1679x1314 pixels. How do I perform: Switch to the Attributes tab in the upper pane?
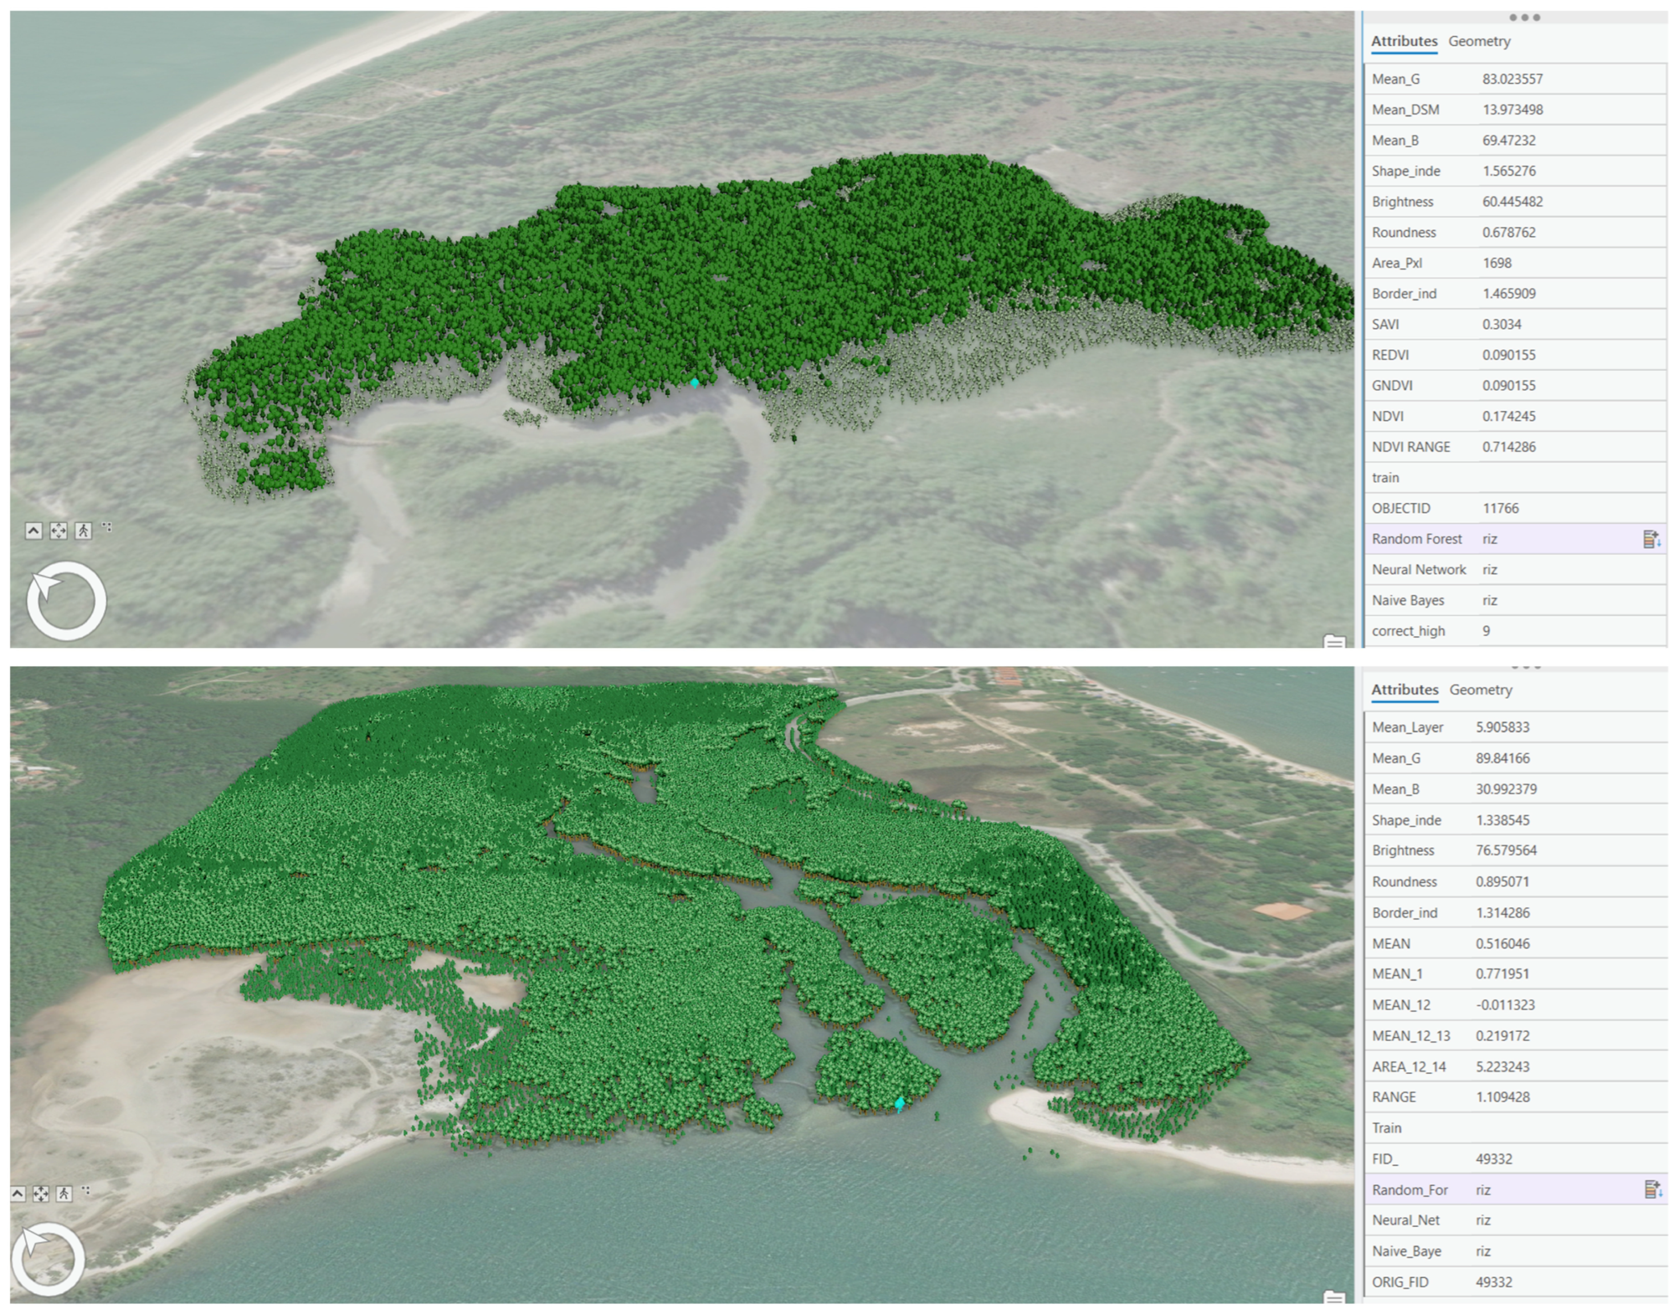[x=1403, y=42]
